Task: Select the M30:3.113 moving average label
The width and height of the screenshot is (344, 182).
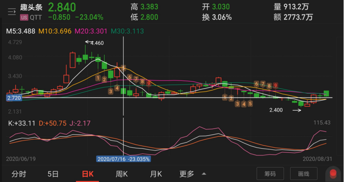Action: click(x=127, y=31)
